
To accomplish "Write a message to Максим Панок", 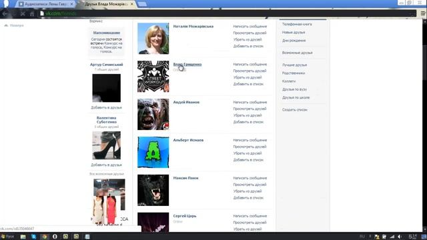I will 250,178.
